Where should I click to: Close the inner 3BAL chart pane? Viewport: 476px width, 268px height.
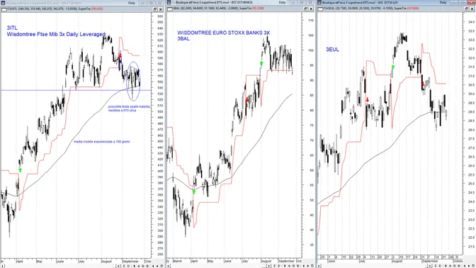click(x=311, y=9)
